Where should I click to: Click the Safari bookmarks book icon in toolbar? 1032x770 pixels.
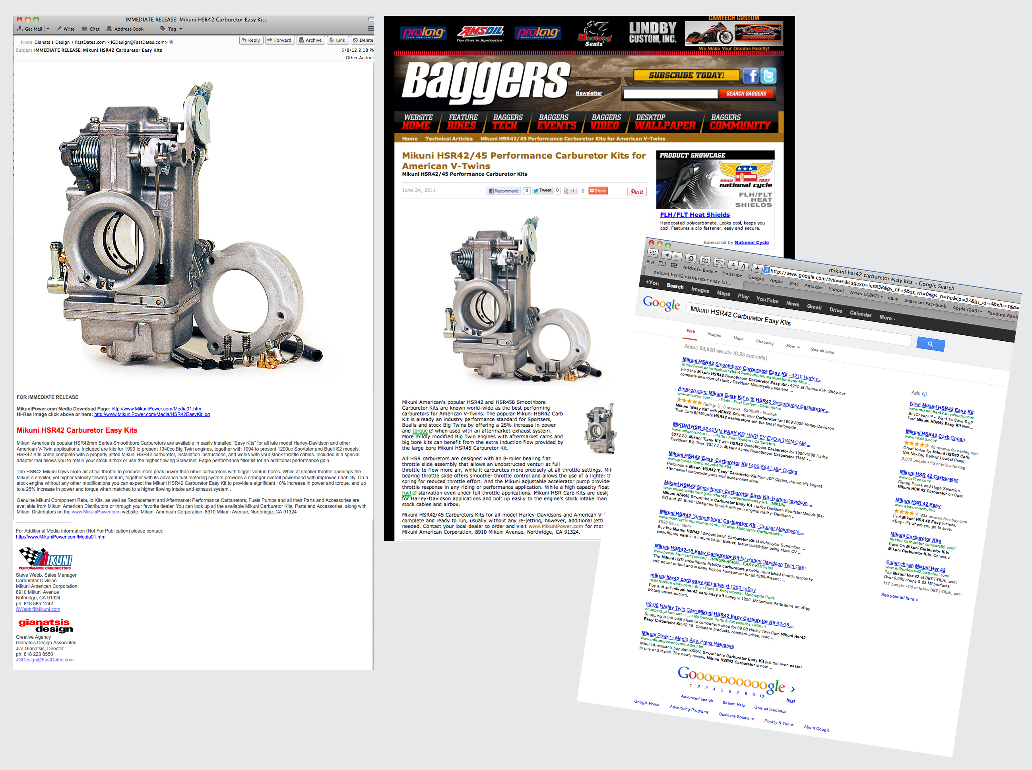coord(704,260)
